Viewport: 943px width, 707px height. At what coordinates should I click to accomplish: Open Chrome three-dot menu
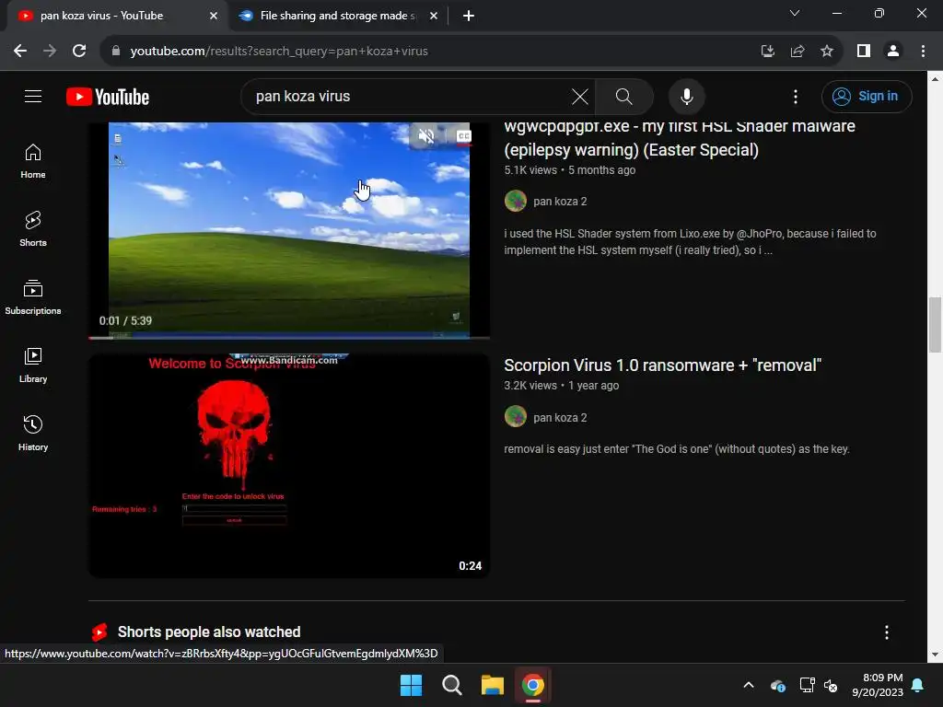click(x=923, y=52)
